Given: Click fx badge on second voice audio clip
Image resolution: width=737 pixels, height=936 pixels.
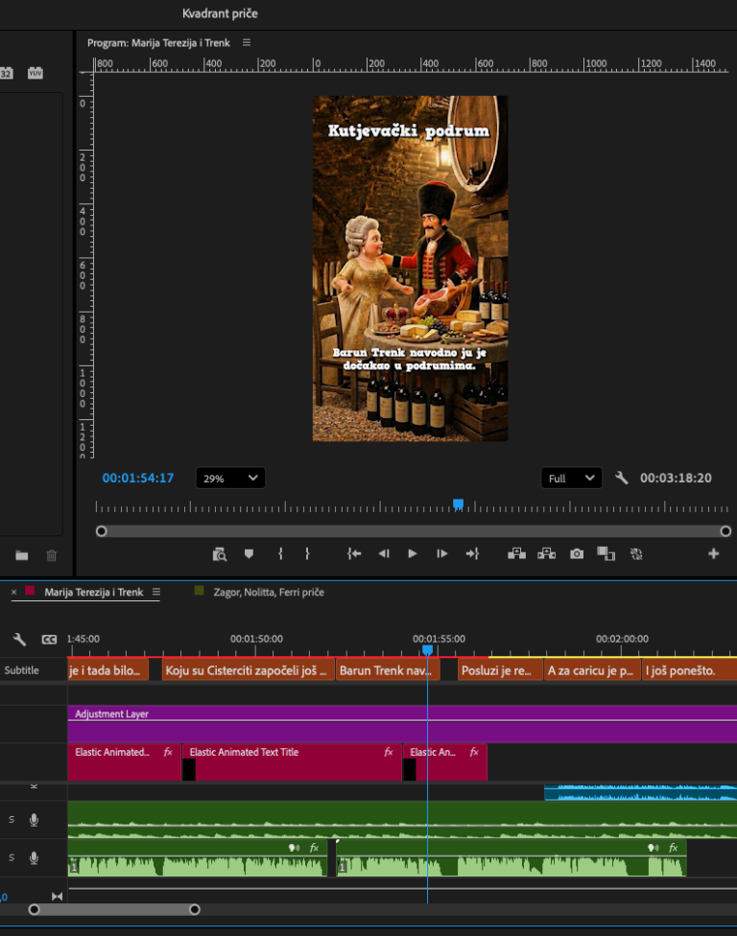Looking at the screenshot, I should point(673,848).
